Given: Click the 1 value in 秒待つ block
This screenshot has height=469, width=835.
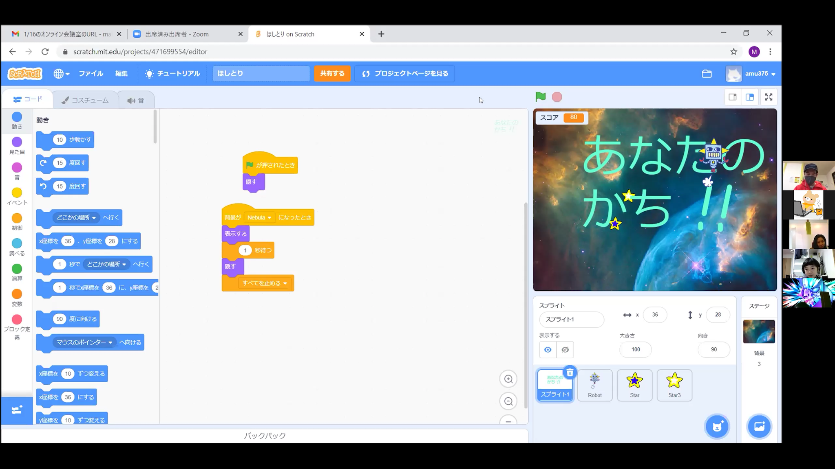Looking at the screenshot, I should click(245, 250).
